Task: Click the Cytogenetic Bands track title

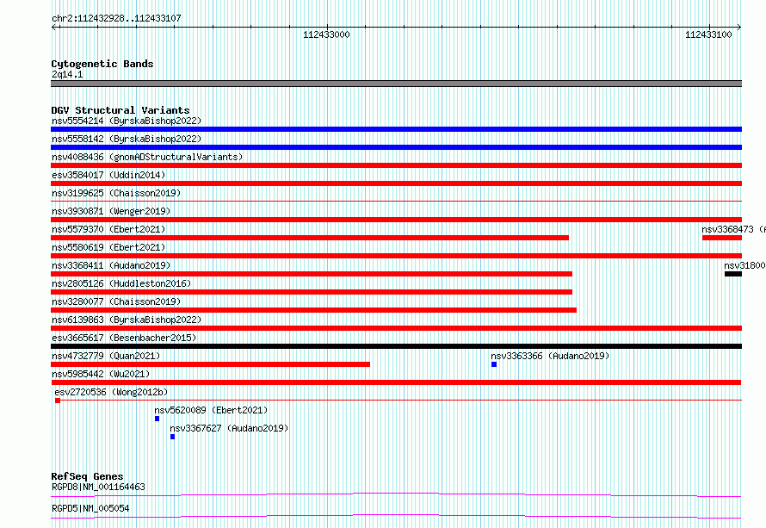Action: (102, 64)
